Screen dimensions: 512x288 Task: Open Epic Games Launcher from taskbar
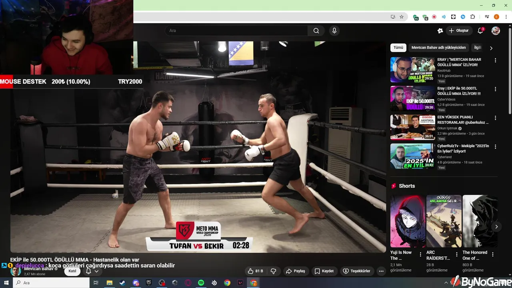tap(148, 283)
